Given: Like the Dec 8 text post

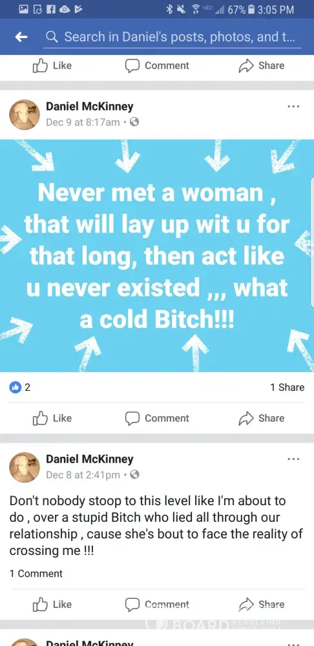Looking at the screenshot, I should tap(52, 605).
